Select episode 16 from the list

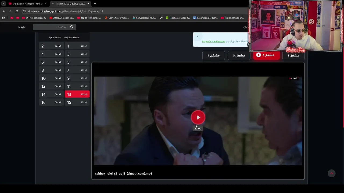click(51, 102)
